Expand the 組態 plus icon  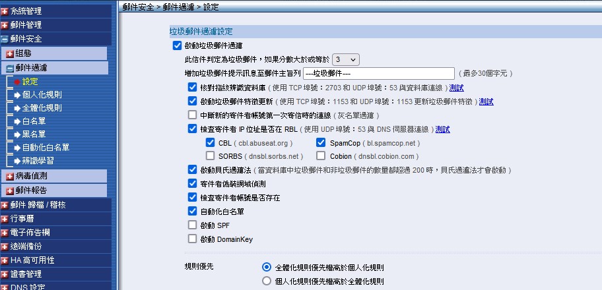click(x=10, y=53)
